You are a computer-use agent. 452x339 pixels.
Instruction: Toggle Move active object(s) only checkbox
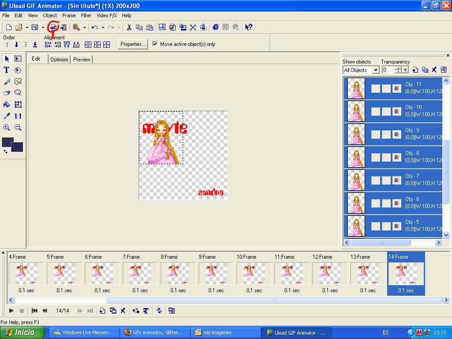tap(155, 44)
